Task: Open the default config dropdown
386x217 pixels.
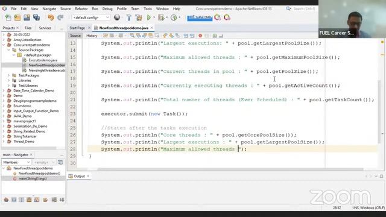Action: 90,17
